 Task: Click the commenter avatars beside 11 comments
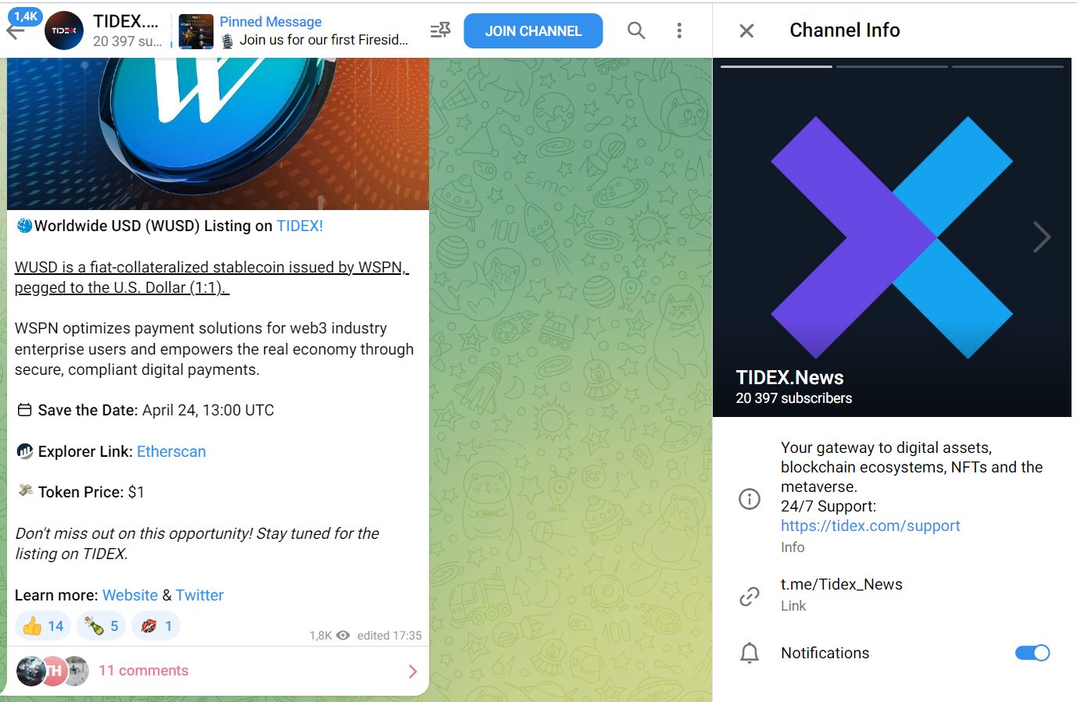(x=52, y=671)
